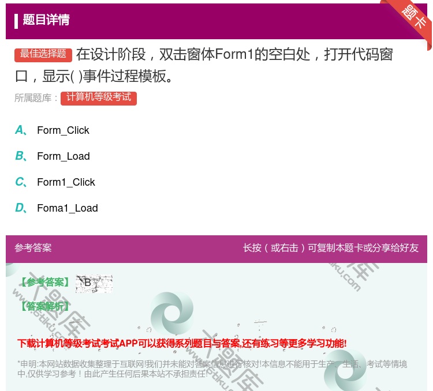Select answer option D Foma1_Load
The width and height of the screenshot is (433, 391).
point(57,208)
